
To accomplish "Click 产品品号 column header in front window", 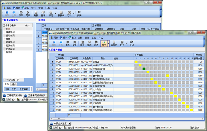I will [x=87, y=59].
